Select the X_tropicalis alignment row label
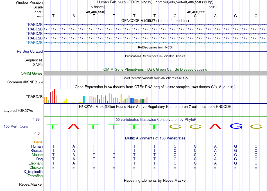This screenshot has height=191, width=267. pyautogui.click(x=33, y=172)
